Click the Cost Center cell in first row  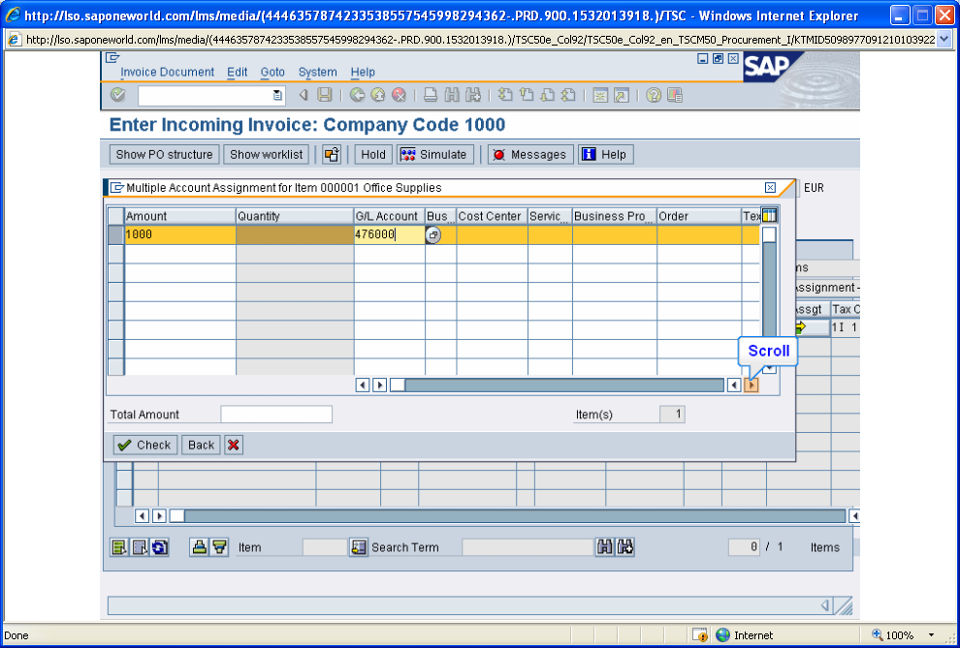click(493, 234)
